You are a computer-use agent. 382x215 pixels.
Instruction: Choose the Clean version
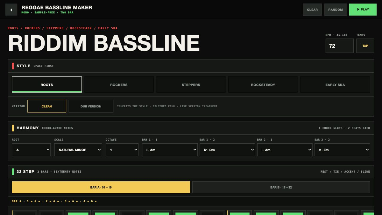[x=47, y=106]
